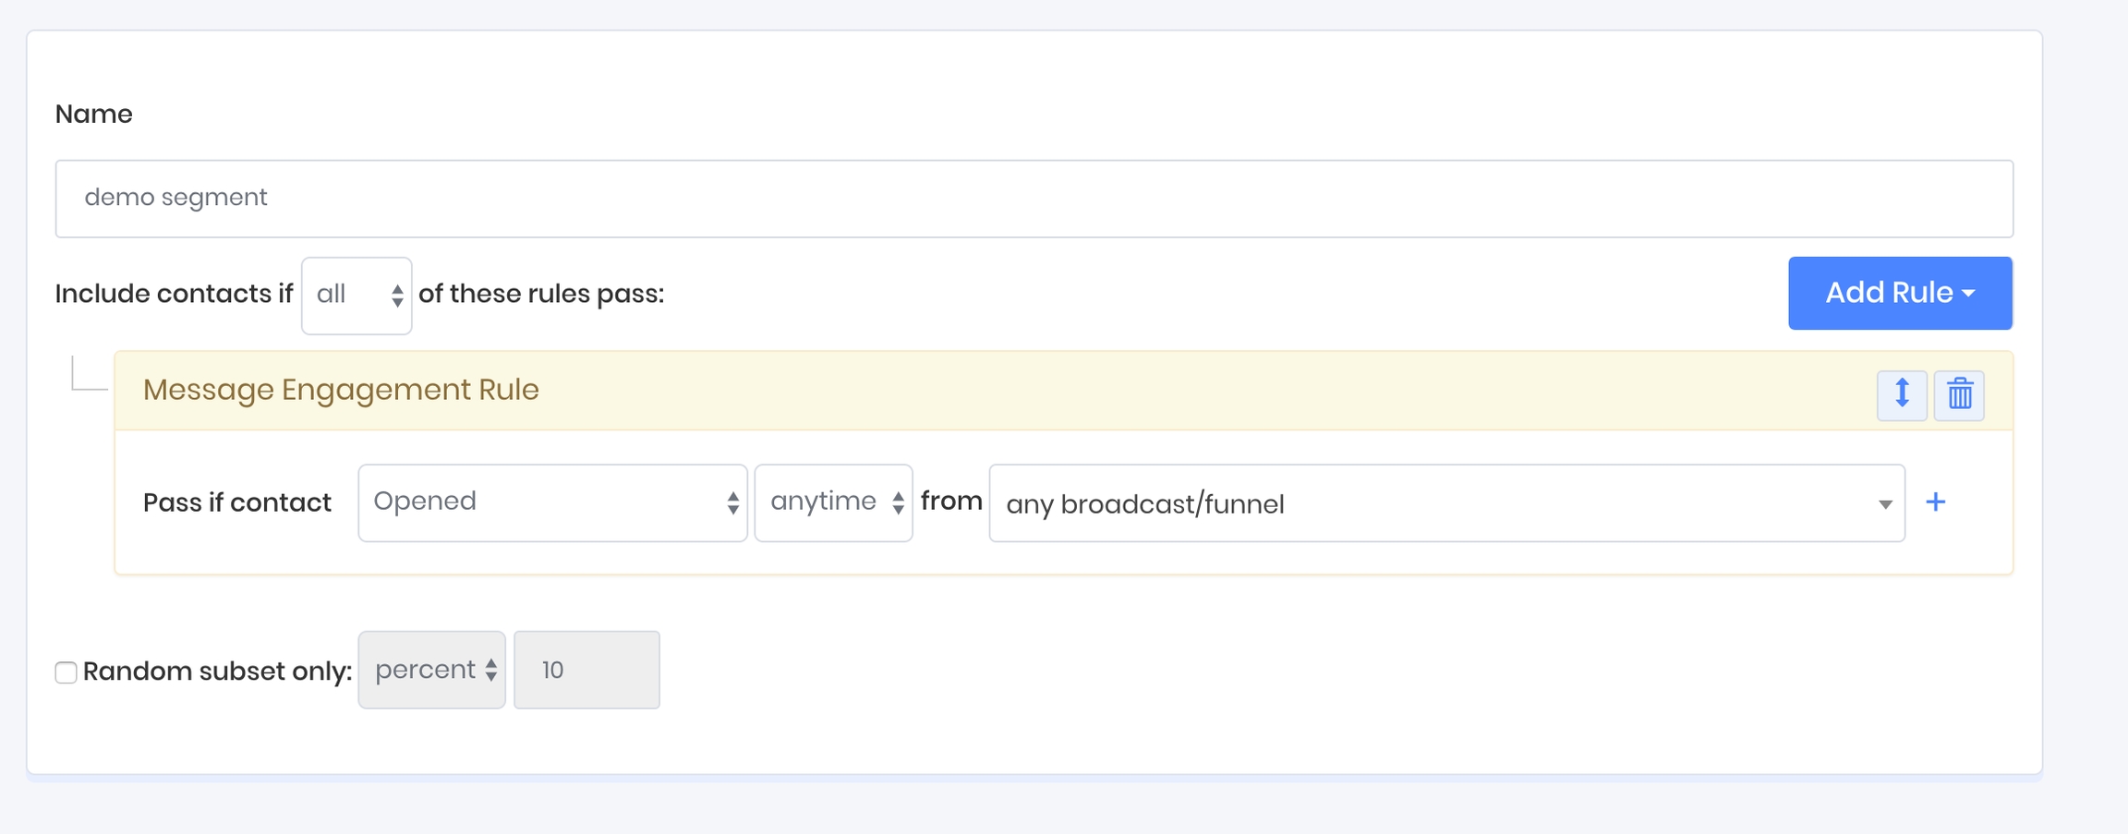Click the "Include contacts if" text

[174, 294]
